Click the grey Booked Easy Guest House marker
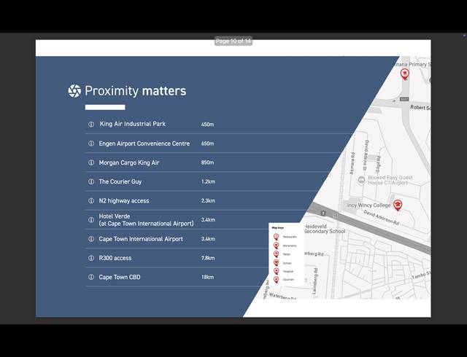This screenshot has width=467, height=357. pyautogui.click(x=361, y=180)
